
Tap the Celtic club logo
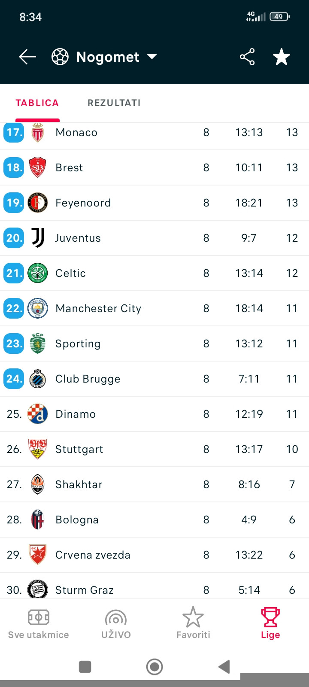coord(38,273)
